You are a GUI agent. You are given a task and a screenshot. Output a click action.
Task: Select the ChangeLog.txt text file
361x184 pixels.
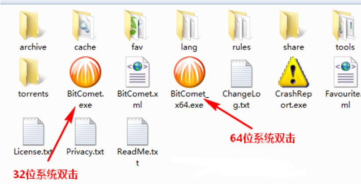(x=242, y=73)
